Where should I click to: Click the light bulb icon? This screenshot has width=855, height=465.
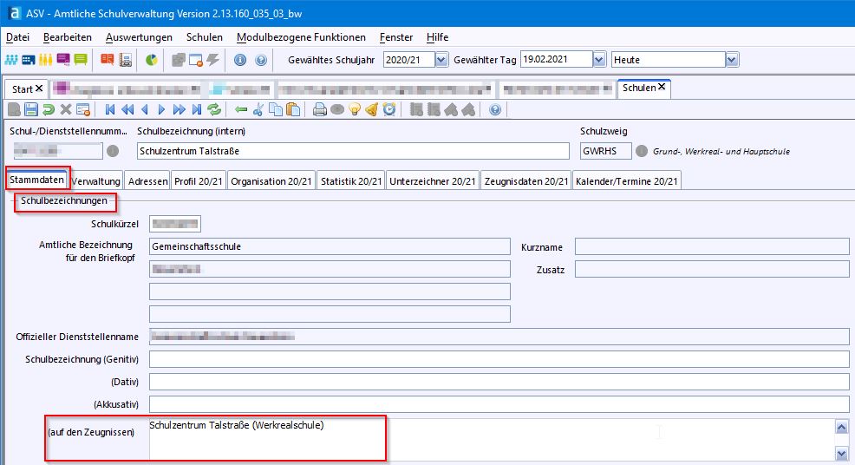tap(355, 109)
